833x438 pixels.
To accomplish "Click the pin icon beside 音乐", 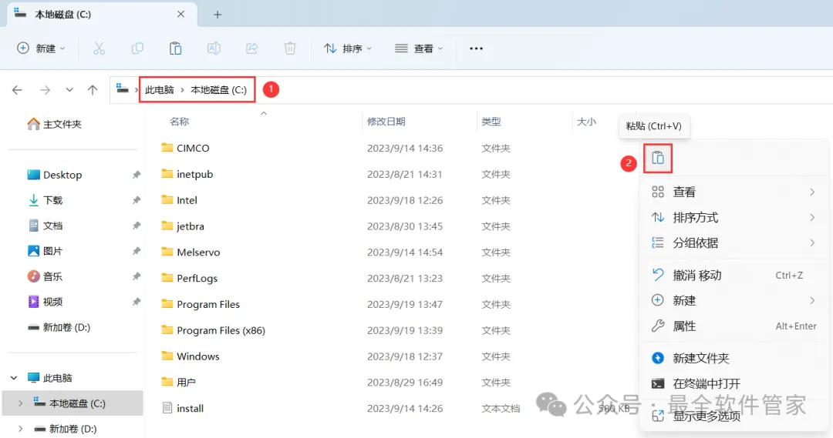I will click(137, 276).
